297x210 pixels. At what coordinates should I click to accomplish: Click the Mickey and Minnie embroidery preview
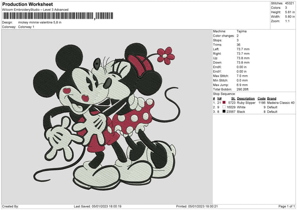point(106,117)
